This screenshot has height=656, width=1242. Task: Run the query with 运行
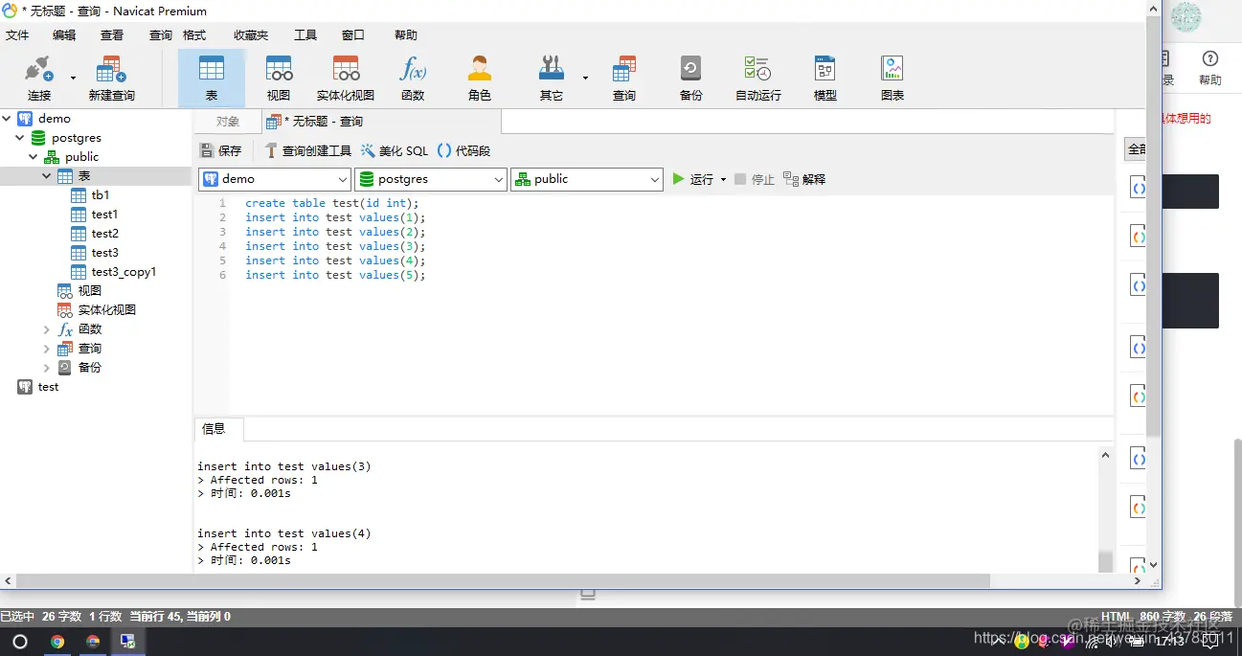693,179
